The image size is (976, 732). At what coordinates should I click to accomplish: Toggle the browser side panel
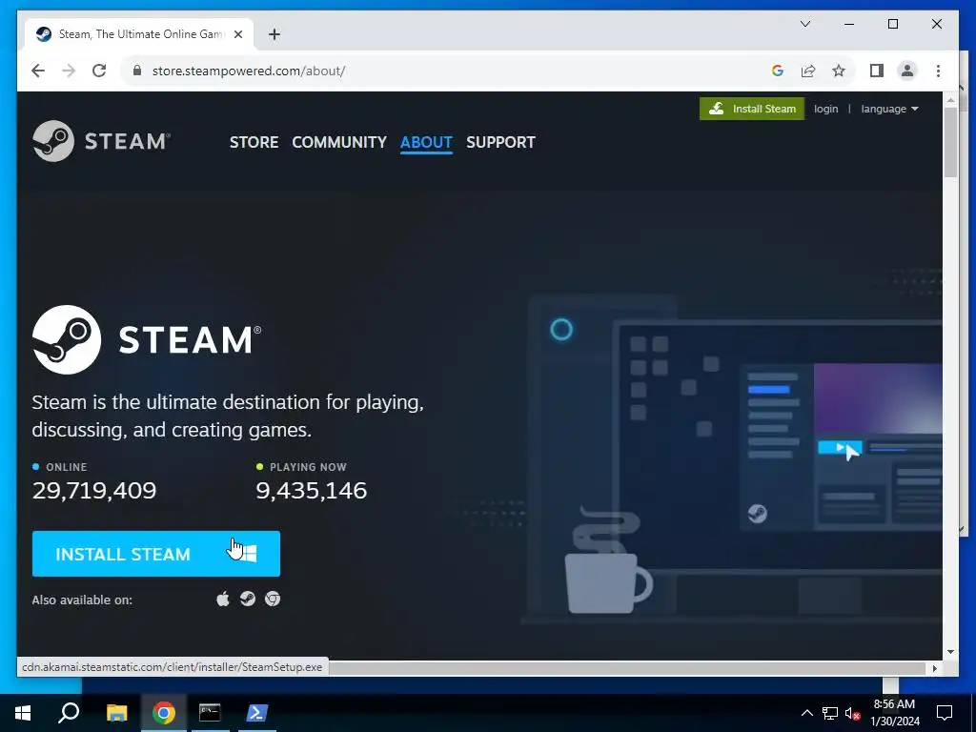tap(877, 71)
